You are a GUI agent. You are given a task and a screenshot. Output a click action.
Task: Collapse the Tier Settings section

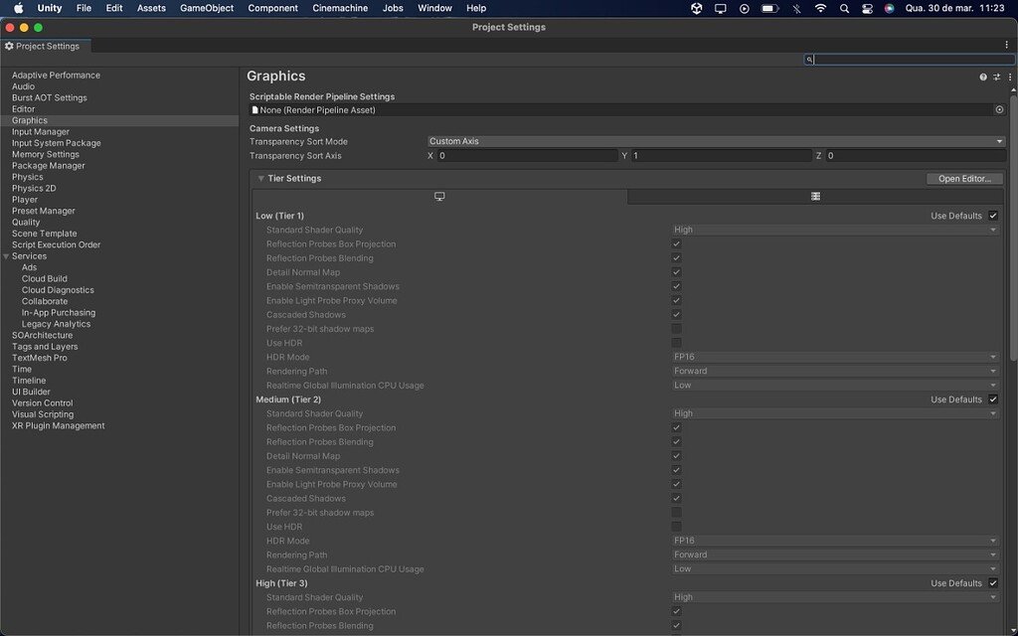[x=258, y=179]
